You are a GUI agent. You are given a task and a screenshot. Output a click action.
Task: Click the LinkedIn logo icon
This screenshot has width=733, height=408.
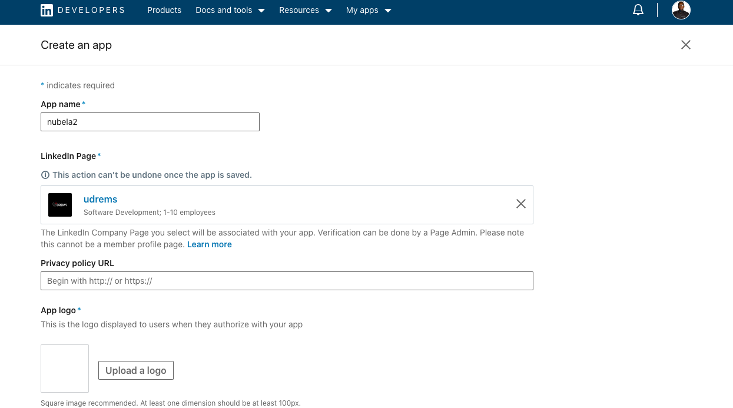pyautogui.click(x=47, y=10)
